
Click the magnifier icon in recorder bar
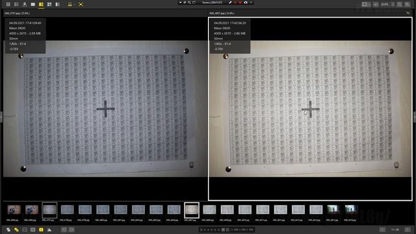click(189, 3)
